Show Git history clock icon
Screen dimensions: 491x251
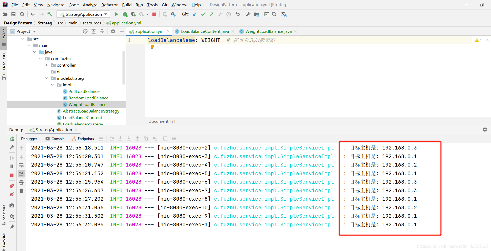click(x=229, y=14)
